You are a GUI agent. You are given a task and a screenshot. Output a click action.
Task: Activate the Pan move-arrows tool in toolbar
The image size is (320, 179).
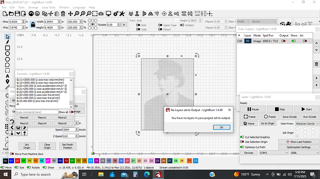click(70, 14)
